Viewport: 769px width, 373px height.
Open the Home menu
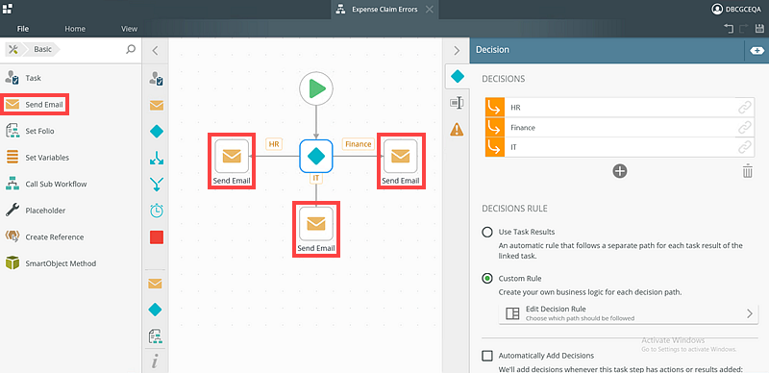pyautogui.click(x=75, y=29)
